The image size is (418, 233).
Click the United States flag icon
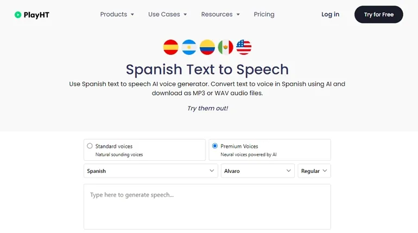point(244,47)
